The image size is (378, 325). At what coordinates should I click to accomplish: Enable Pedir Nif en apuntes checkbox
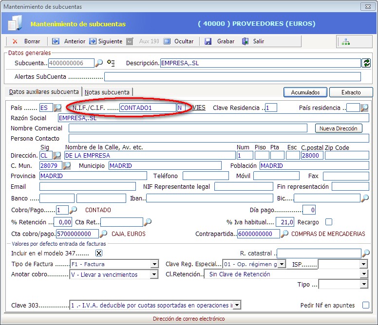point(366,305)
